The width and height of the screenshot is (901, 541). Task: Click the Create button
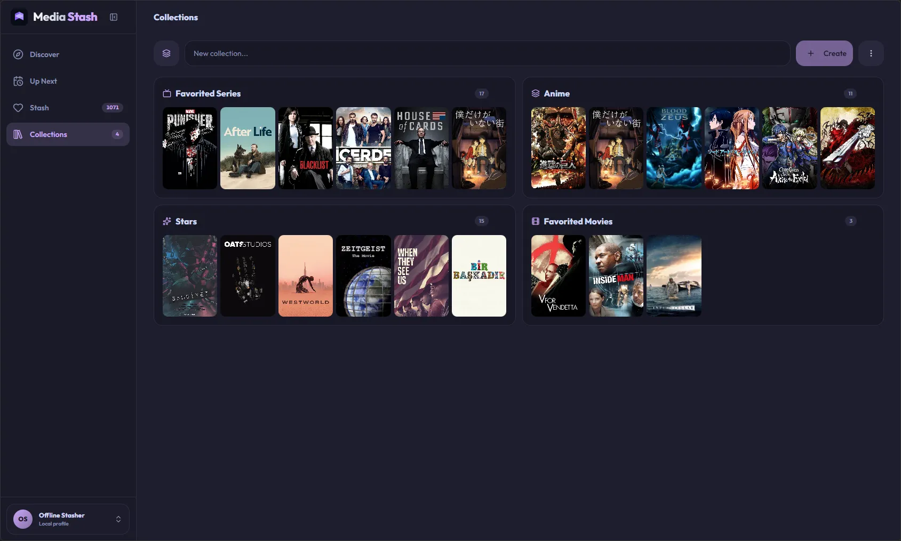(824, 53)
